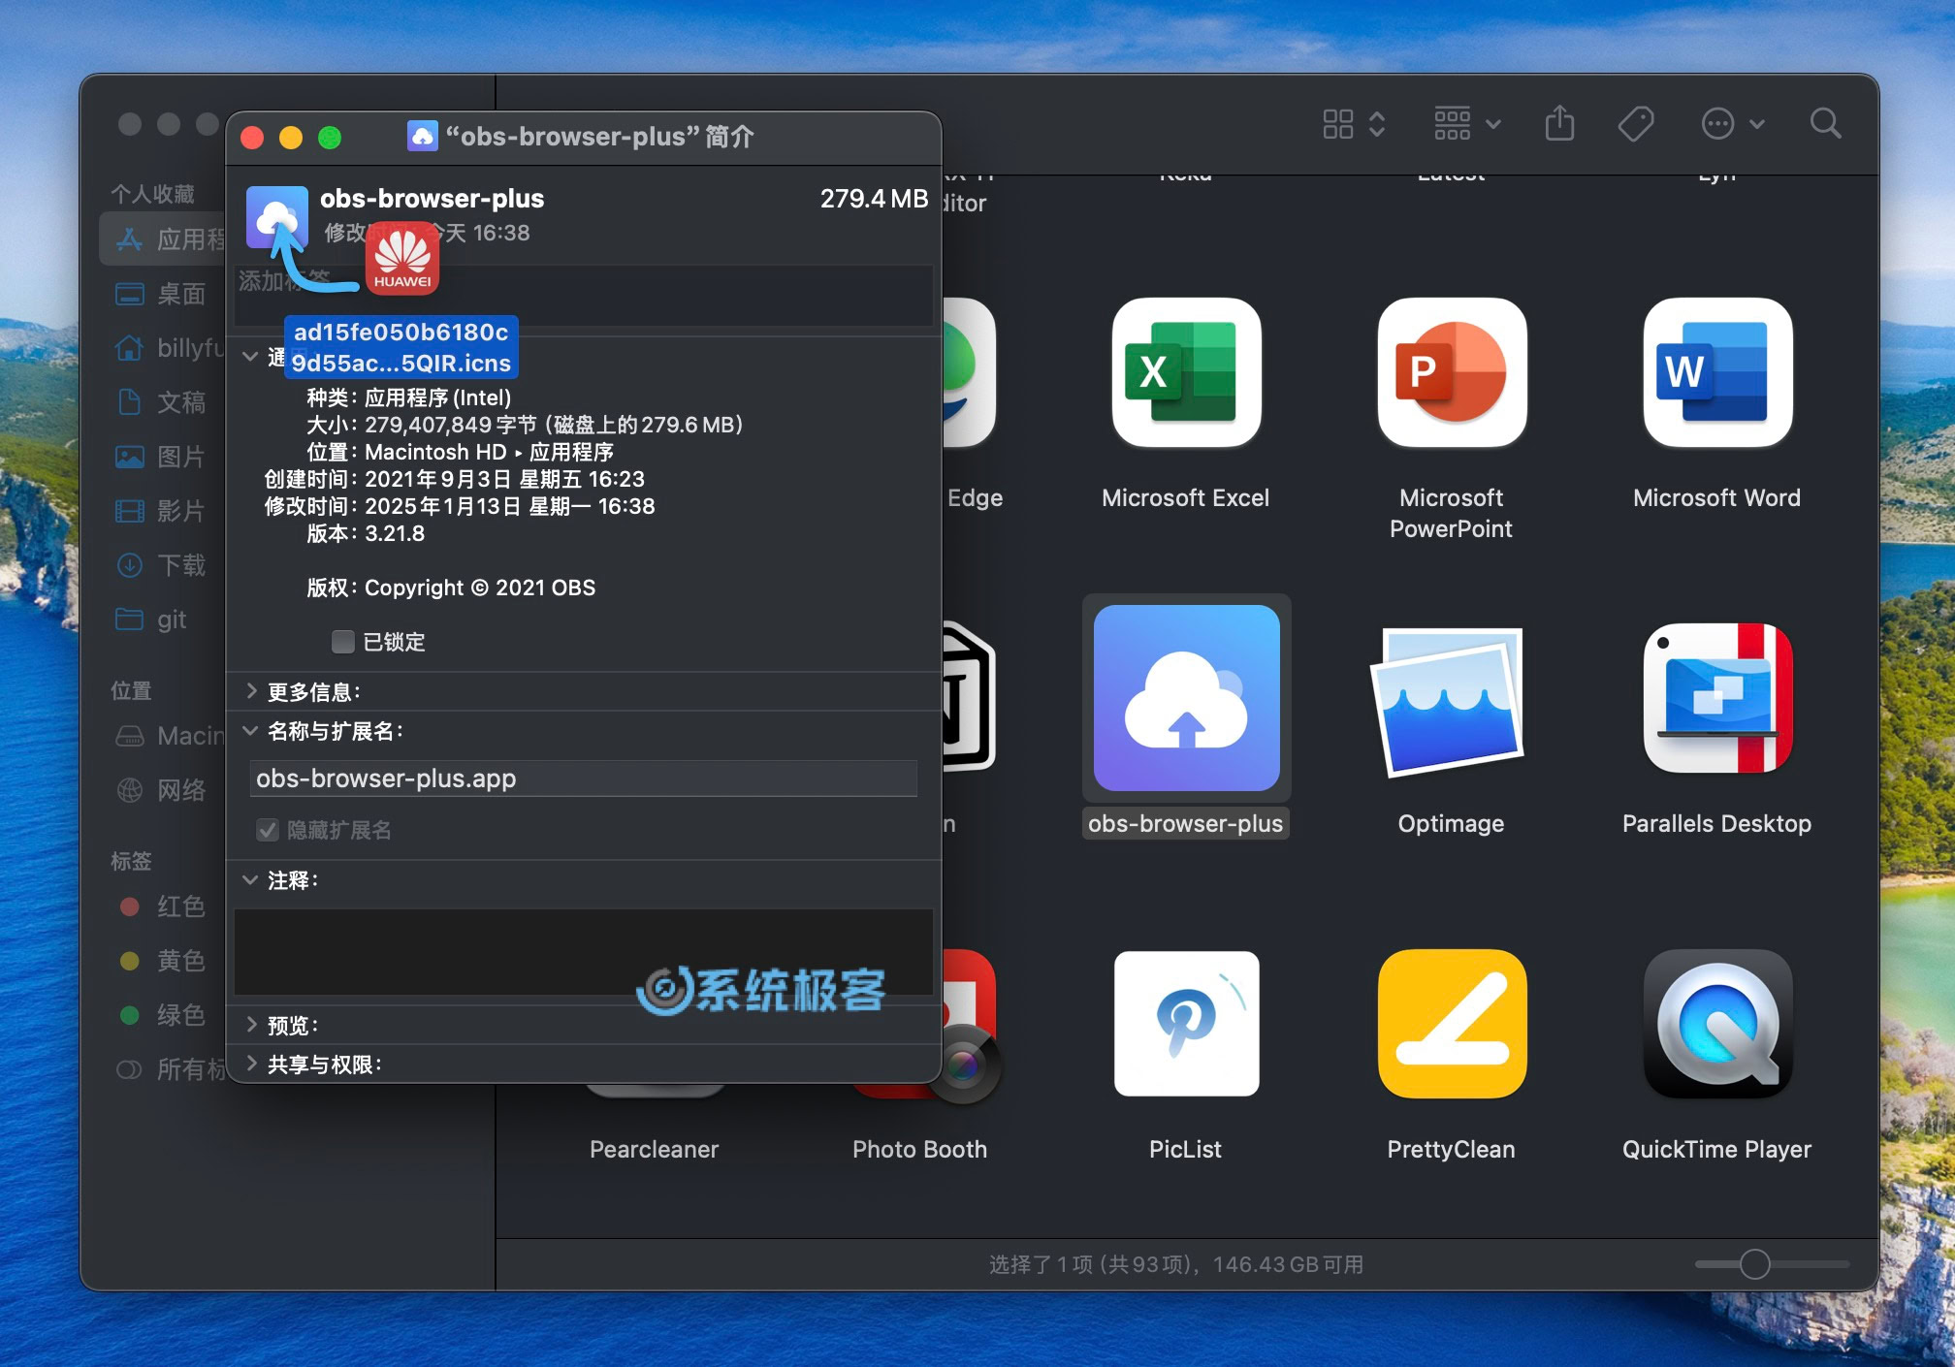Click the 279.4 MB size text
Viewport: 1955px width, 1367px height.
[874, 199]
